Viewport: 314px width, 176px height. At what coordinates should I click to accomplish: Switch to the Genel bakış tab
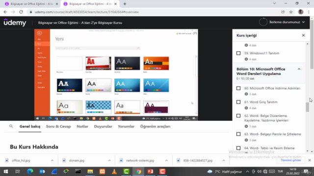tap(30, 126)
